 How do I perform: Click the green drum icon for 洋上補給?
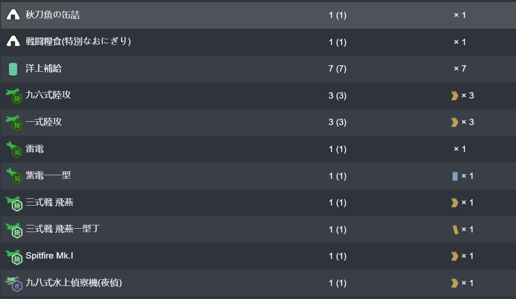[13, 69]
